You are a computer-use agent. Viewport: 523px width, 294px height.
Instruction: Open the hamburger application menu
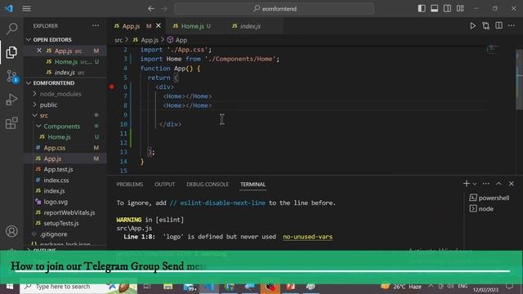27,9
